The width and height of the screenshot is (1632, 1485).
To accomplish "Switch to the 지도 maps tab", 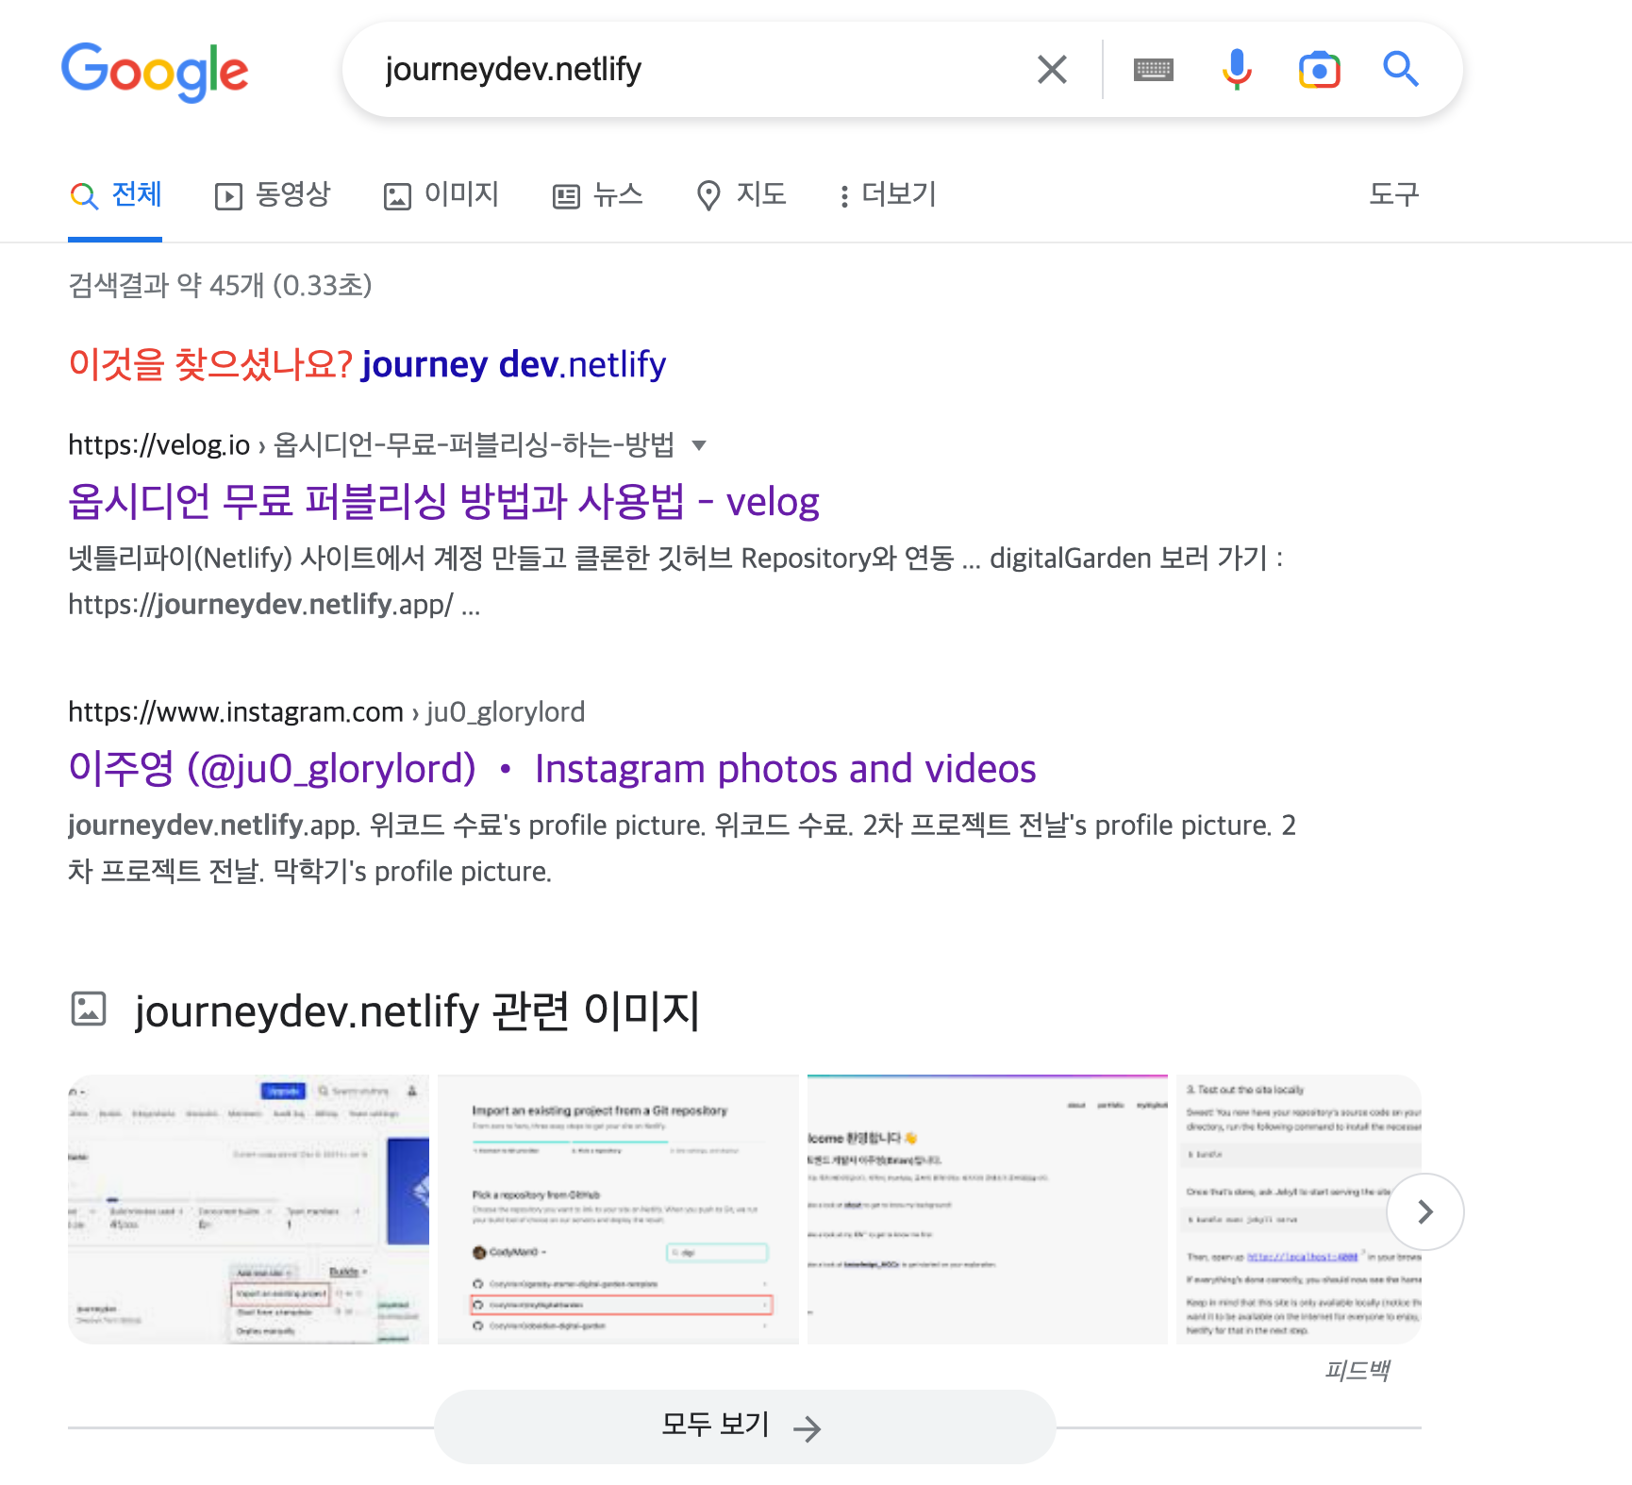I will (741, 195).
